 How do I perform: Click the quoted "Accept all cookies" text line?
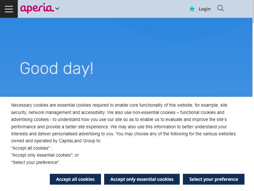(31, 148)
